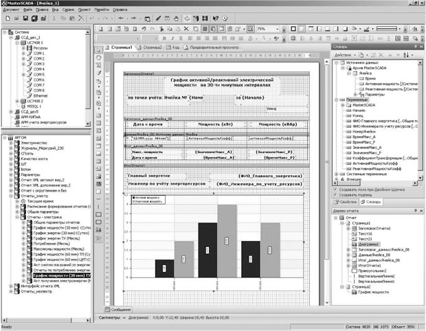The image size is (426, 331).
Task: Expand Системные переменные node
Action: 337,174
